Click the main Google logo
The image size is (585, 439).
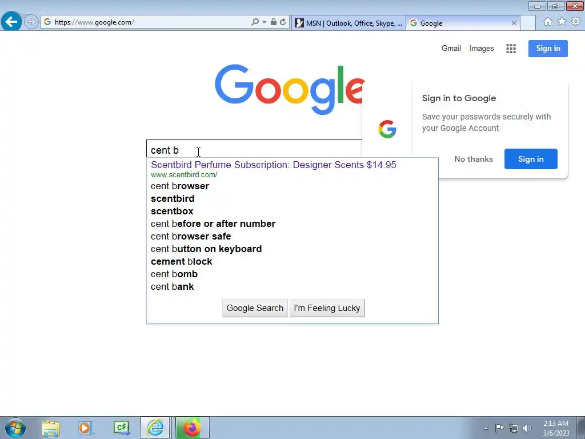(x=289, y=90)
